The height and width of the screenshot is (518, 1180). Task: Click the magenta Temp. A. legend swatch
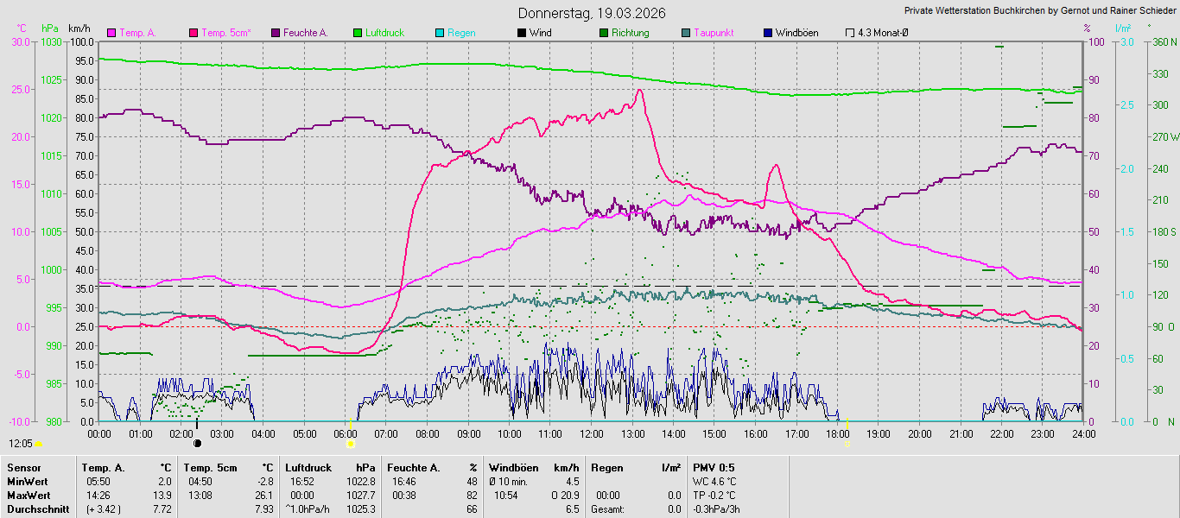pos(111,33)
